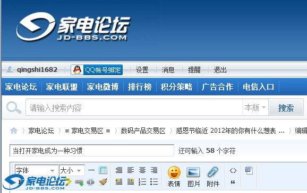Insert code block with angle brackets icon
307x193 pixels.
tap(233, 171)
